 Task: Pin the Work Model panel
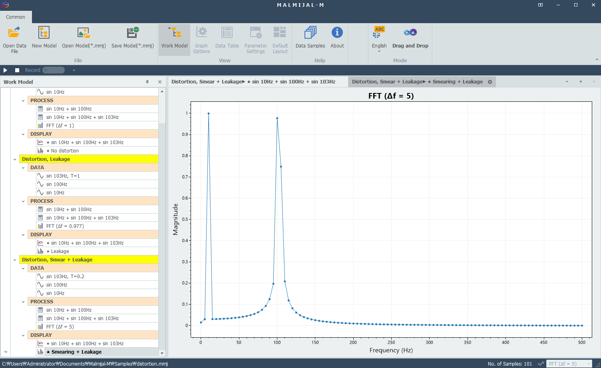[147, 82]
